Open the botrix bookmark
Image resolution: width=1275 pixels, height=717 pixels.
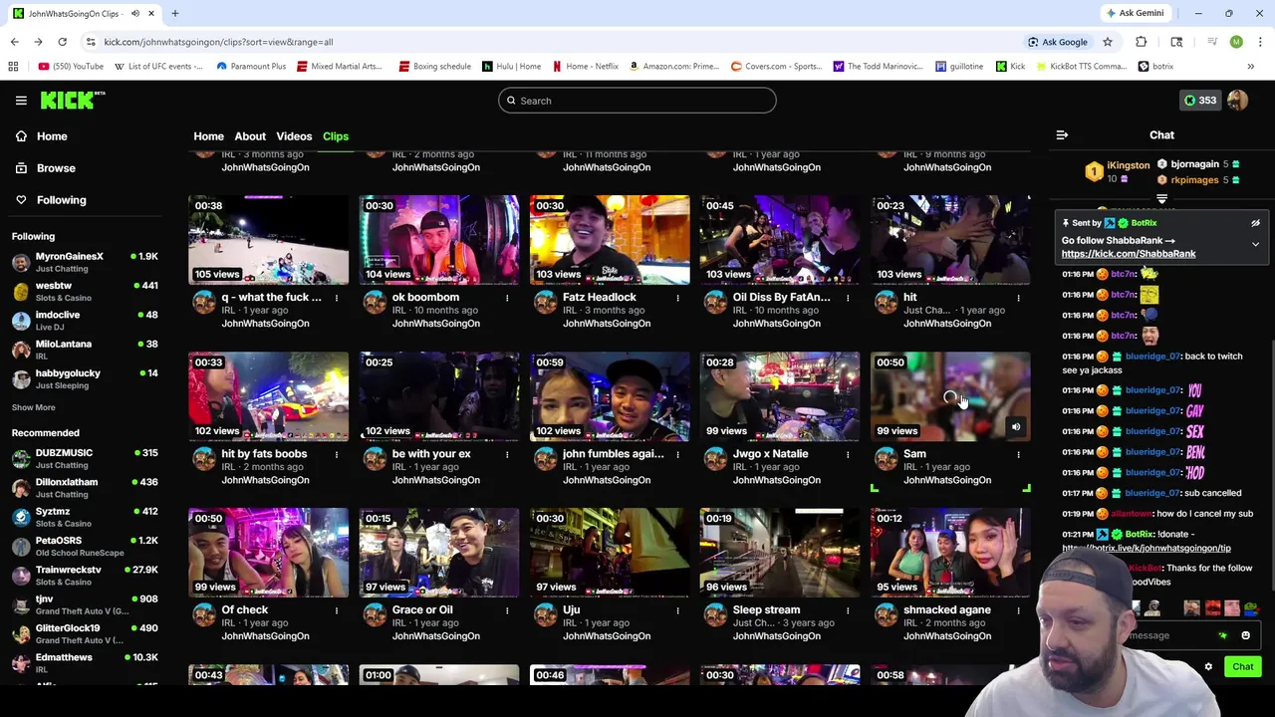(x=1155, y=67)
